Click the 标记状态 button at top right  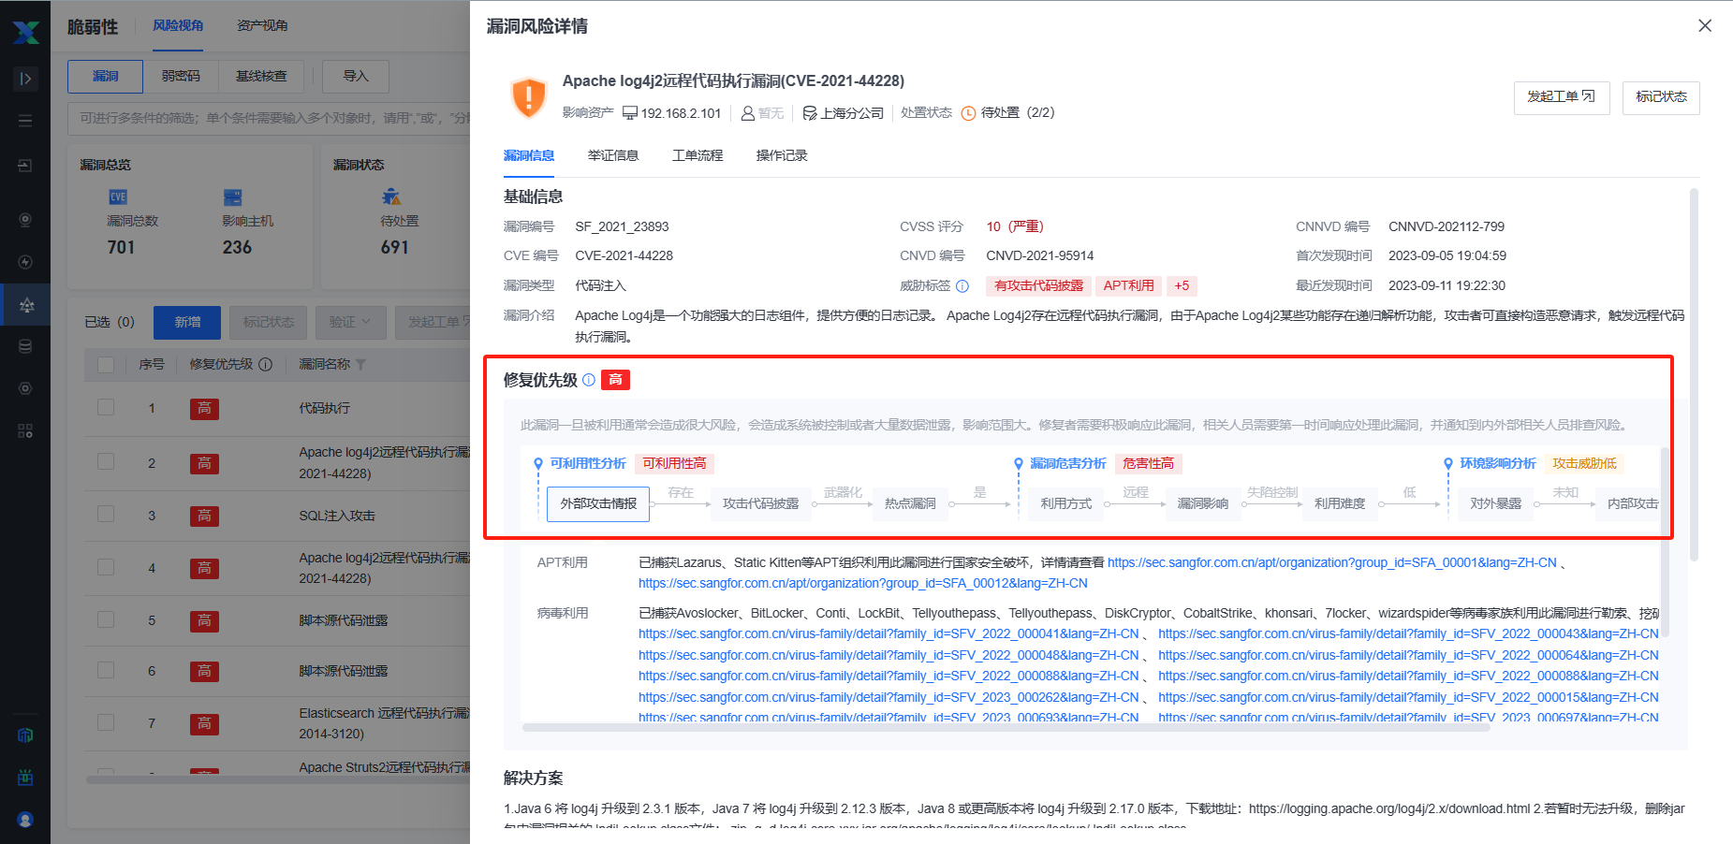coord(1660,97)
